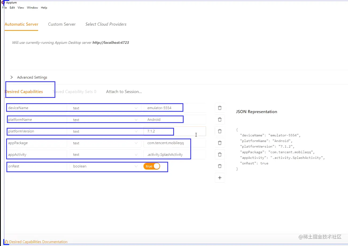Click the http://localhost:4723 server address text
Screen dimensions: 348x246
(x=111, y=43)
